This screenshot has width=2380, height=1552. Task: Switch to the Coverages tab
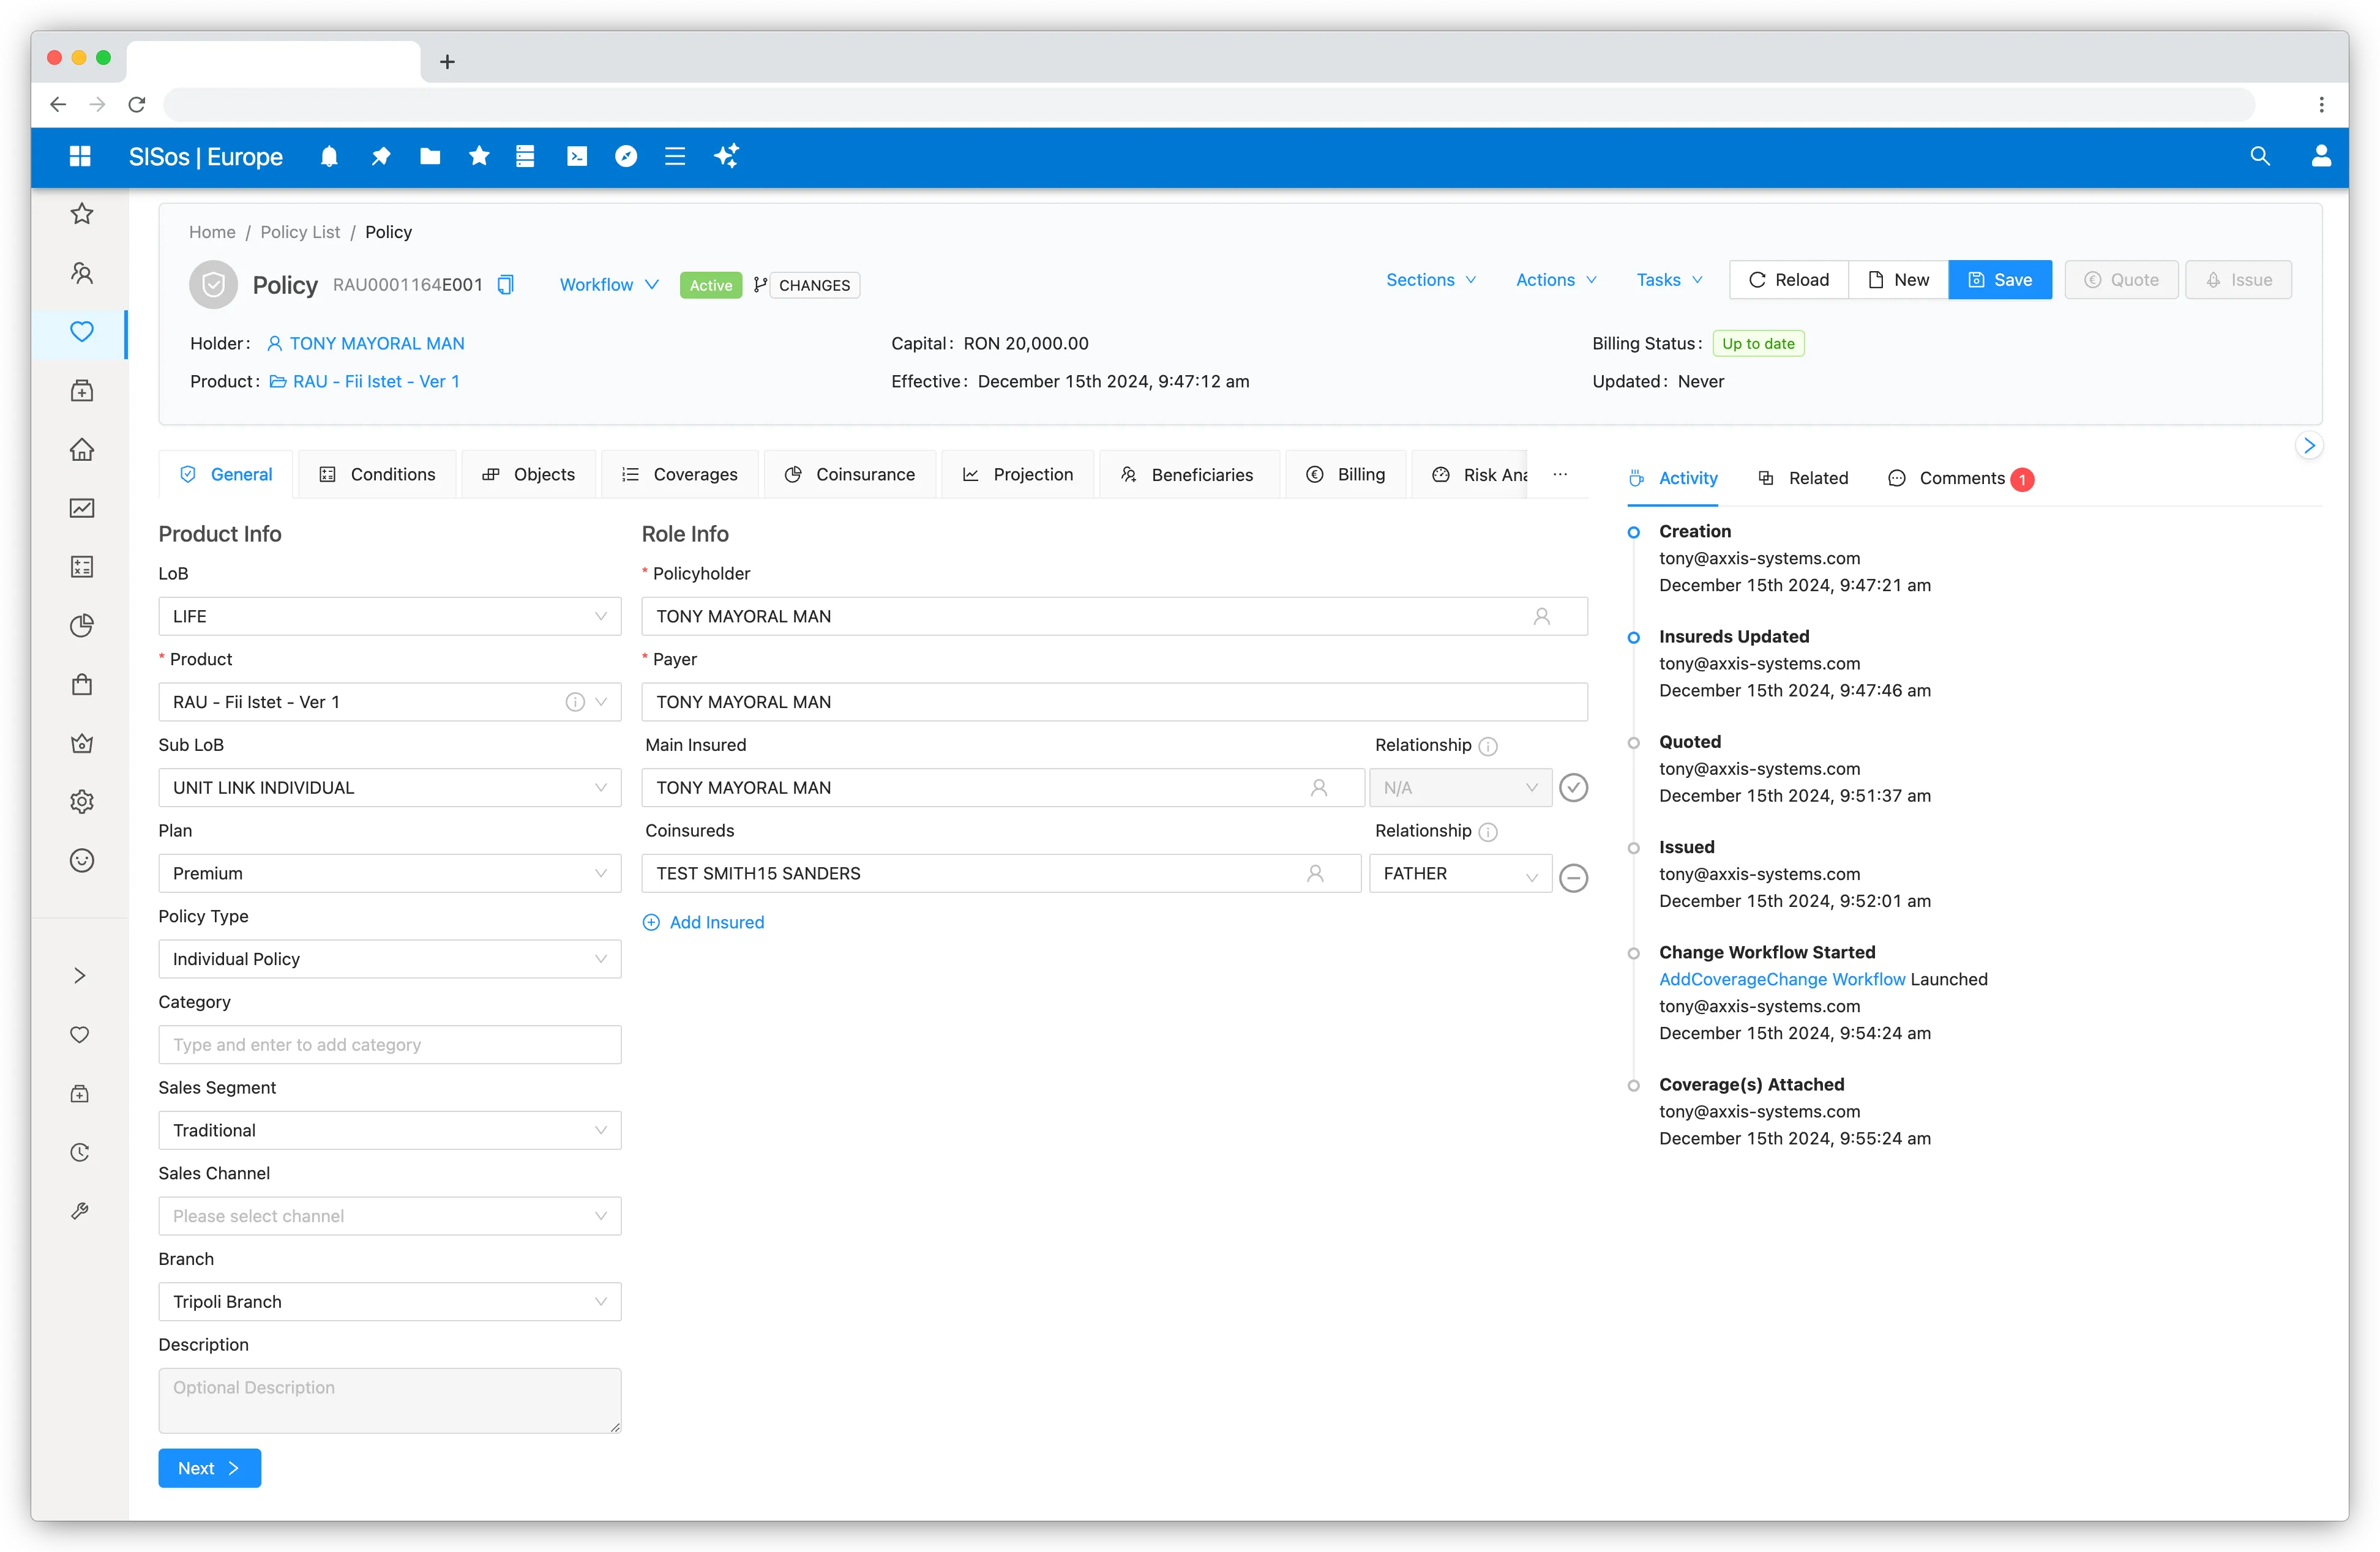[680, 475]
